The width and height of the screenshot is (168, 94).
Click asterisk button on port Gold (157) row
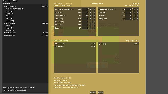(94, 19)
